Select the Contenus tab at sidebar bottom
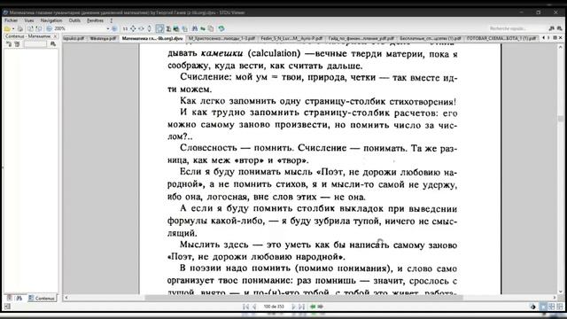567x319 pixels. pyautogui.click(x=42, y=299)
